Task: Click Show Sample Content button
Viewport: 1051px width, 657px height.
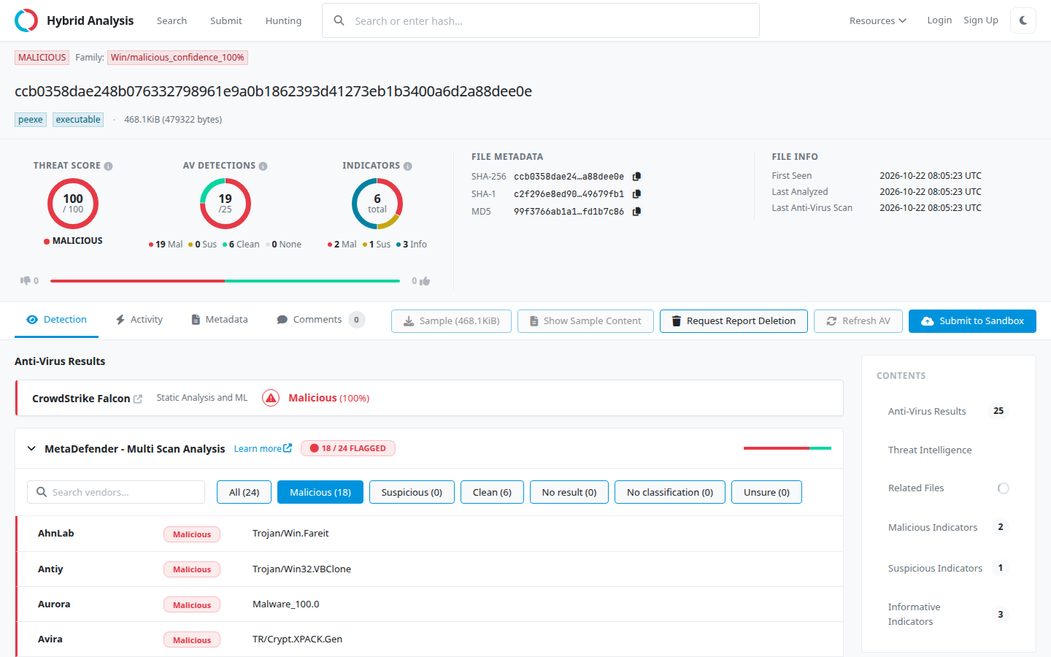Action: point(585,321)
